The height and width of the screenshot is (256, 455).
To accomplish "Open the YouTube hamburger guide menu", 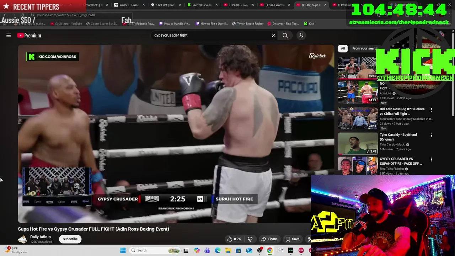I will 9,35.
